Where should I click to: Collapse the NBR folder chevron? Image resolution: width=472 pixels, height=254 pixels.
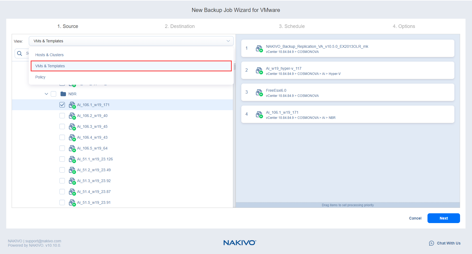coord(46,94)
